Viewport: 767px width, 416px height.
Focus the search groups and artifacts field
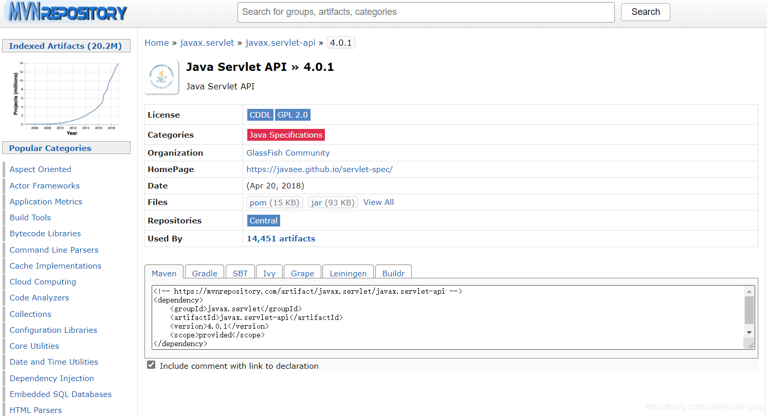[x=426, y=12]
